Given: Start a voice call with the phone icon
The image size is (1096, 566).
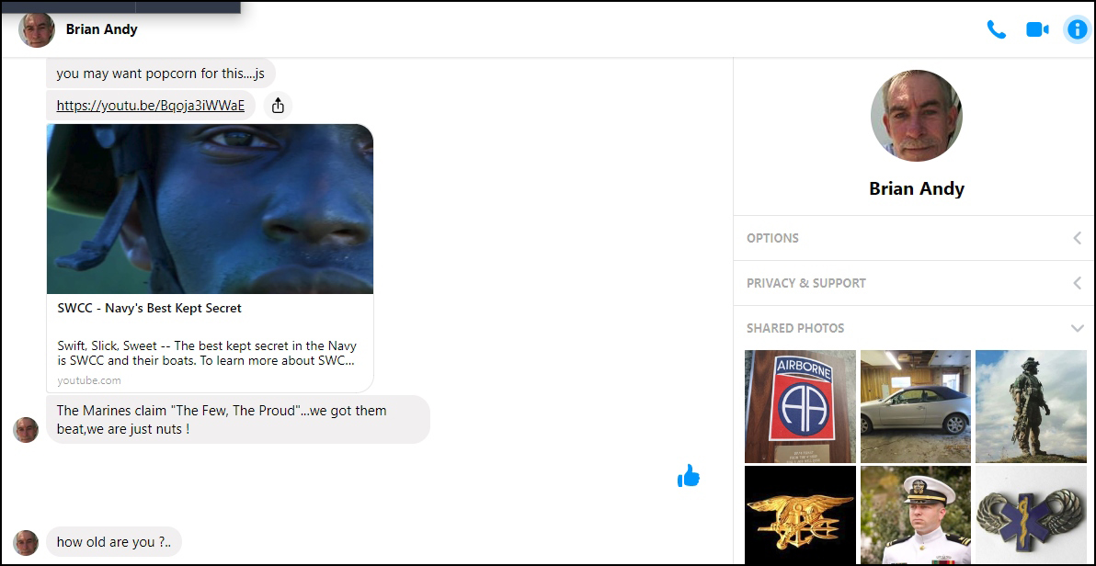Looking at the screenshot, I should pos(996,29).
